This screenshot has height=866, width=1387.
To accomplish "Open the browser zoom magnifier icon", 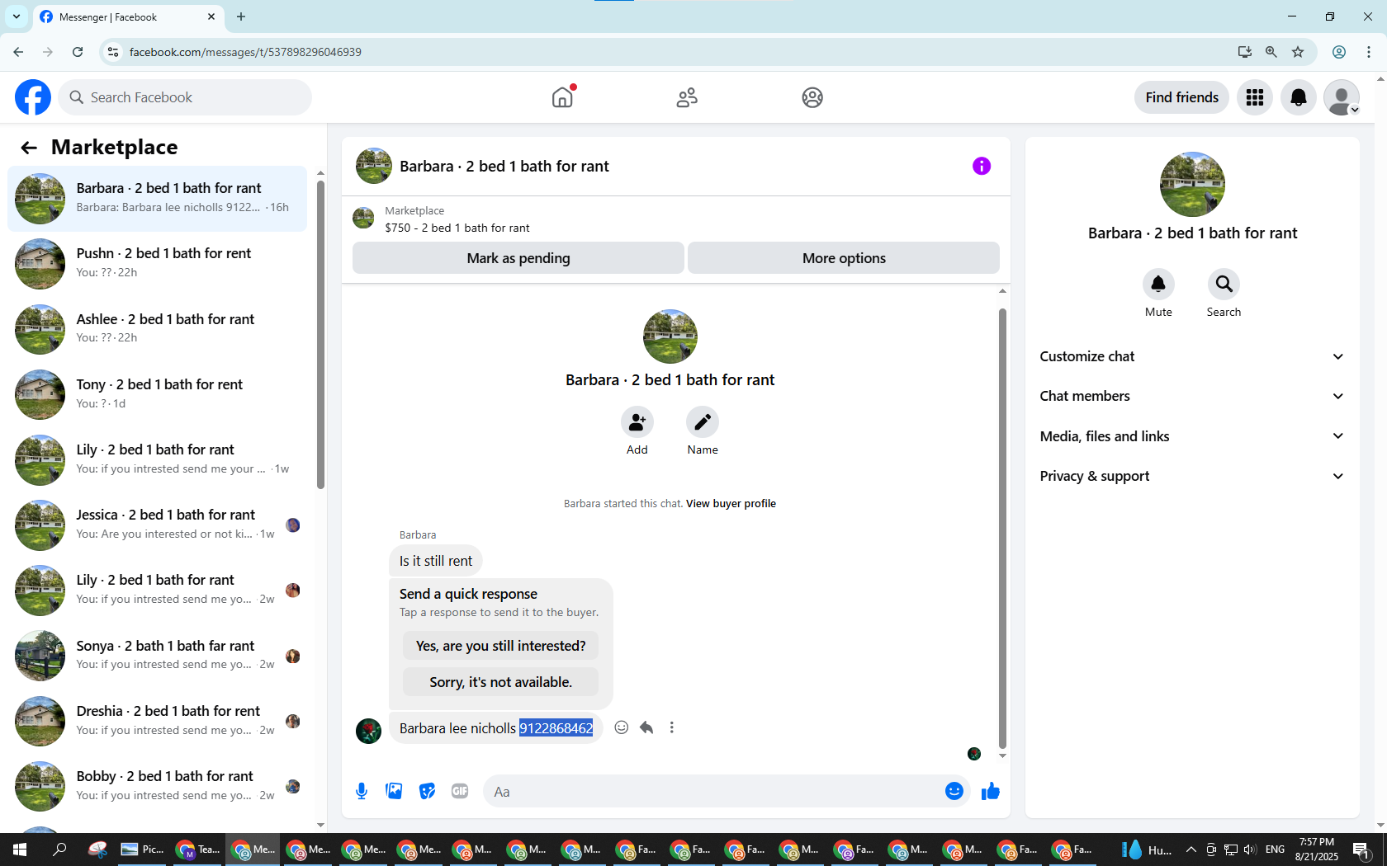I will (x=1271, y=52).
